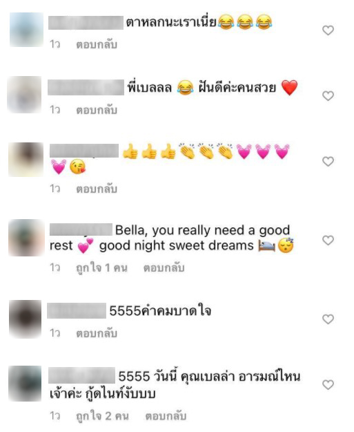This screenshot has width=354, height=432.
Task: Open avatar of the emoji-only commenter
Action: click(x=26, y=160)
